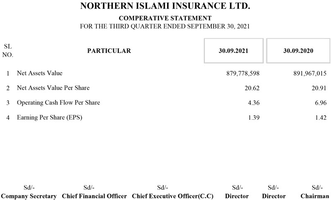Select the Net Assets Value Per Share label
This screenshot has width=331, height=200.
tap(53, 88)
